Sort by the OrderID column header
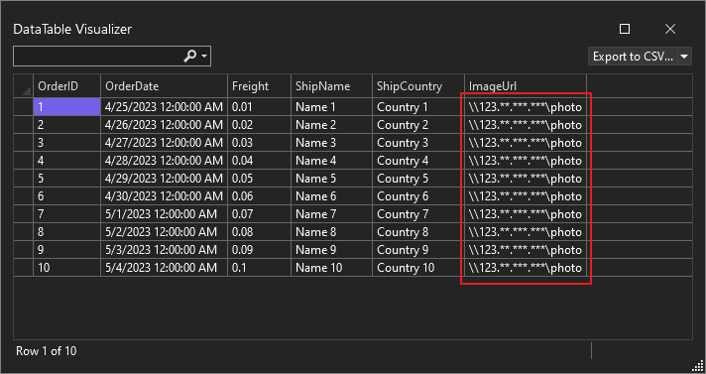This screenshot has height=374, width=706. (x=67, y=86)
